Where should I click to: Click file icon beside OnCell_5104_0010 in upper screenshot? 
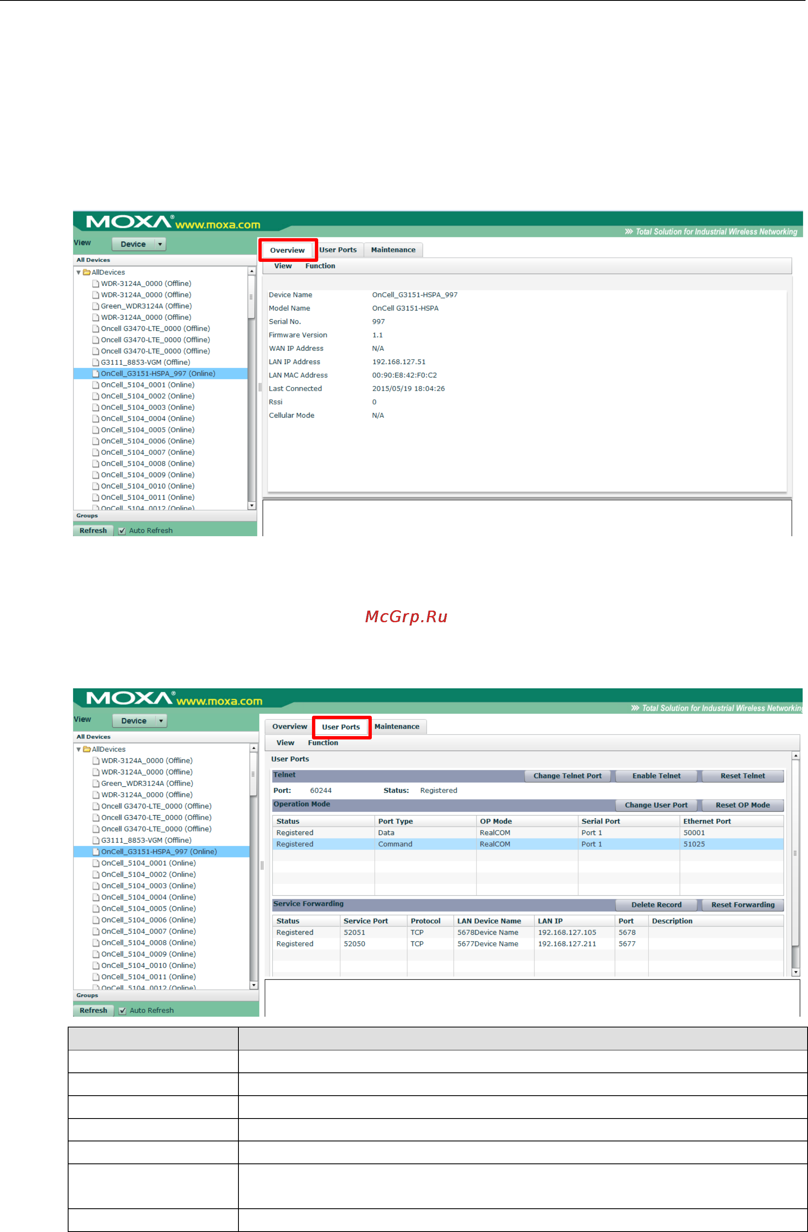[x=96, y=486]
